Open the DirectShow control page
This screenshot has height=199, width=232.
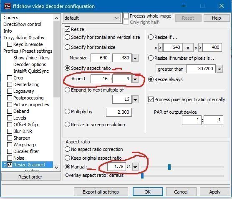click(22, 24)
